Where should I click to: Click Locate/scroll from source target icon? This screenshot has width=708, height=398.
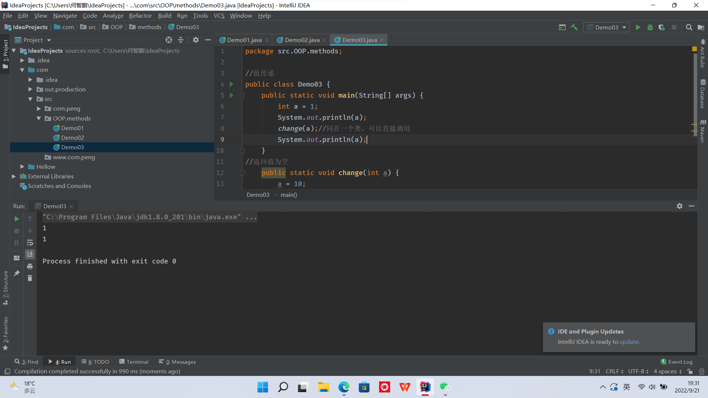coord(169,40)
